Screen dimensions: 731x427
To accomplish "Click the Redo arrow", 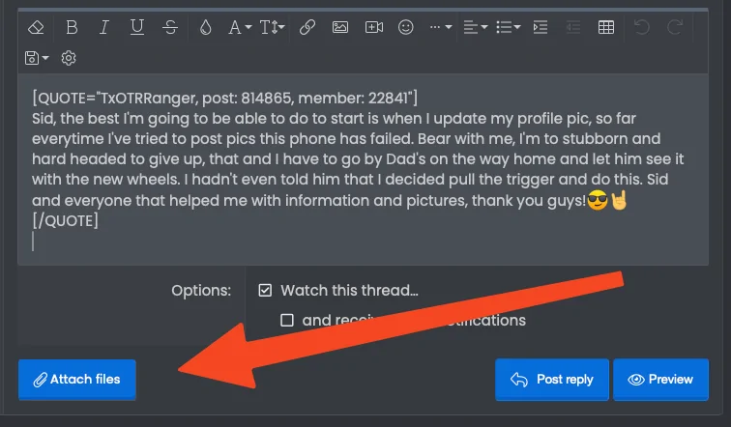I will pos(675,27).
